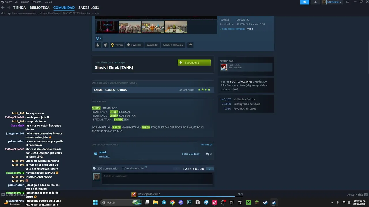Click Añadir a colección button
Screen dimensions: 369x207
point(173,45)
